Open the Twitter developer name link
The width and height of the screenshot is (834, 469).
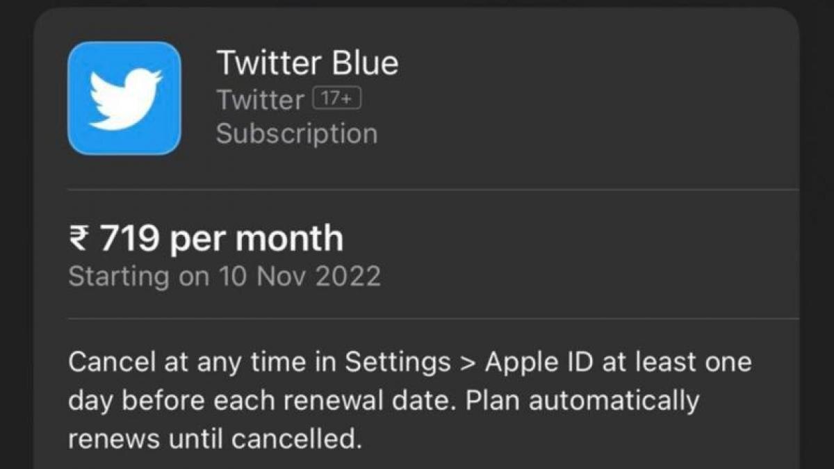click(260, 100)
